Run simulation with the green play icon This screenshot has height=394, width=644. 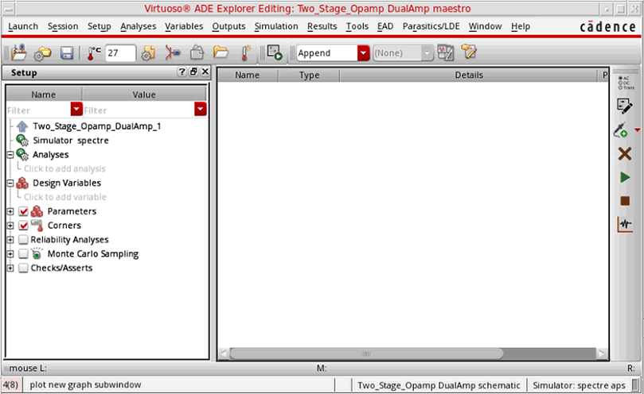pos(625,177)
